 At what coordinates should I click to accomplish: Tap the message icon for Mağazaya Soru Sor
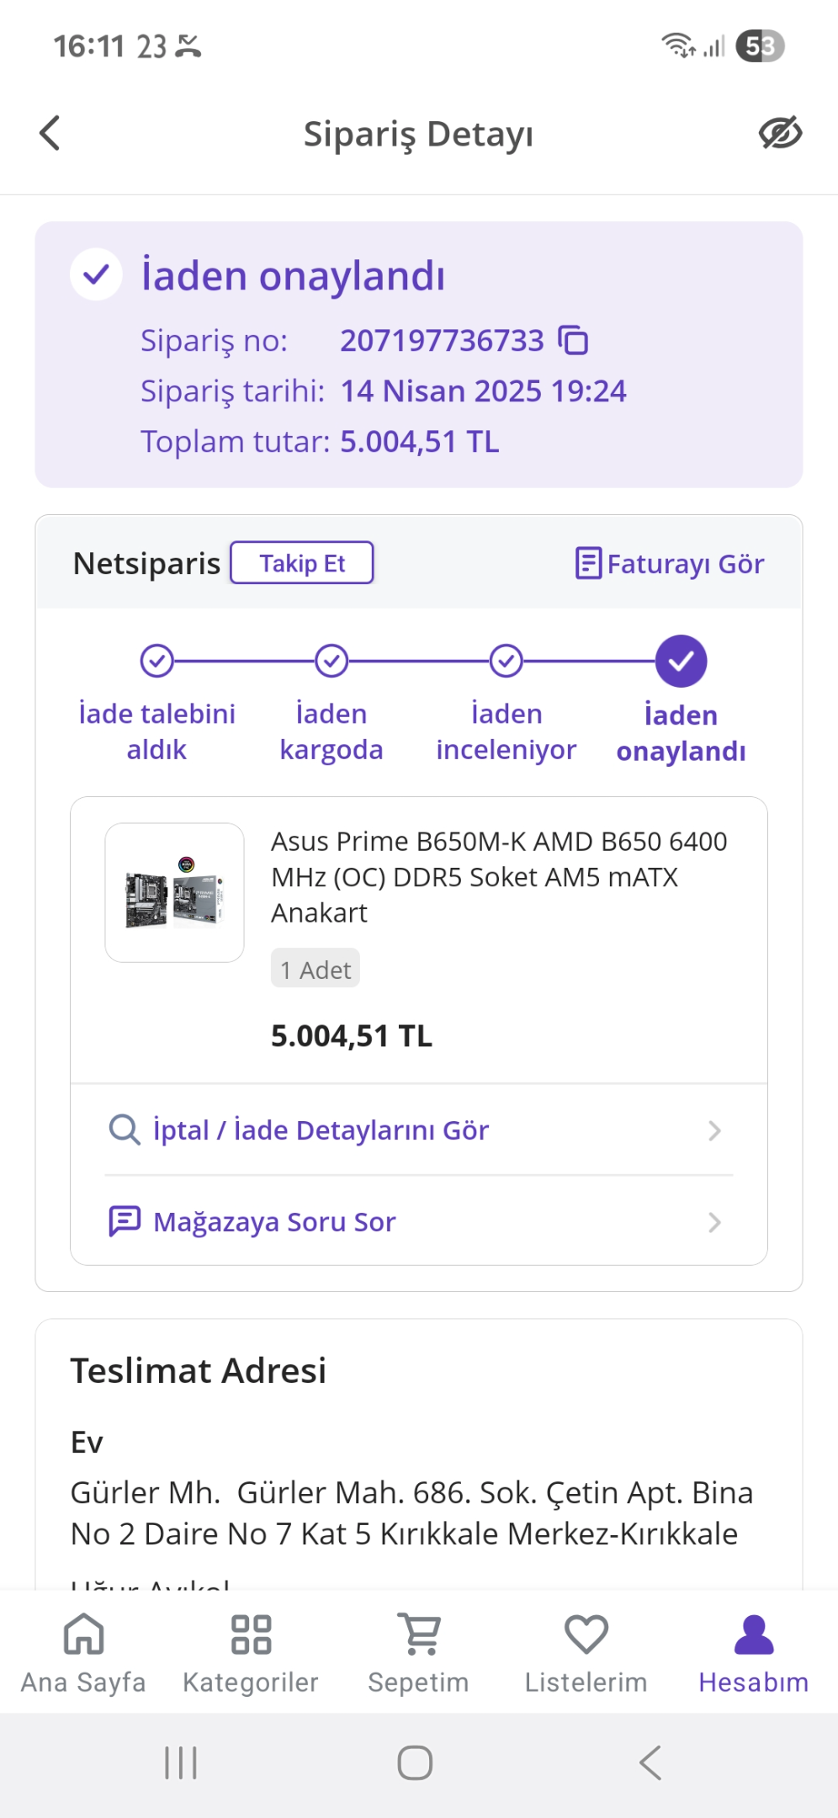tap(125, 1221)
